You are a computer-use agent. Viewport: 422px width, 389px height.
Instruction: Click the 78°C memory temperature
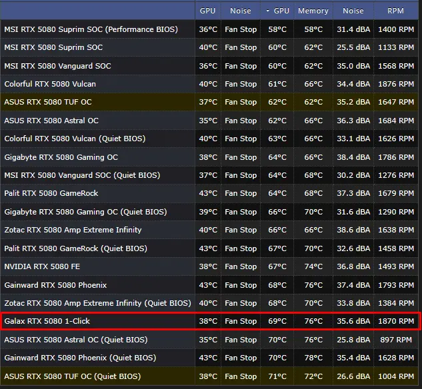313,358
